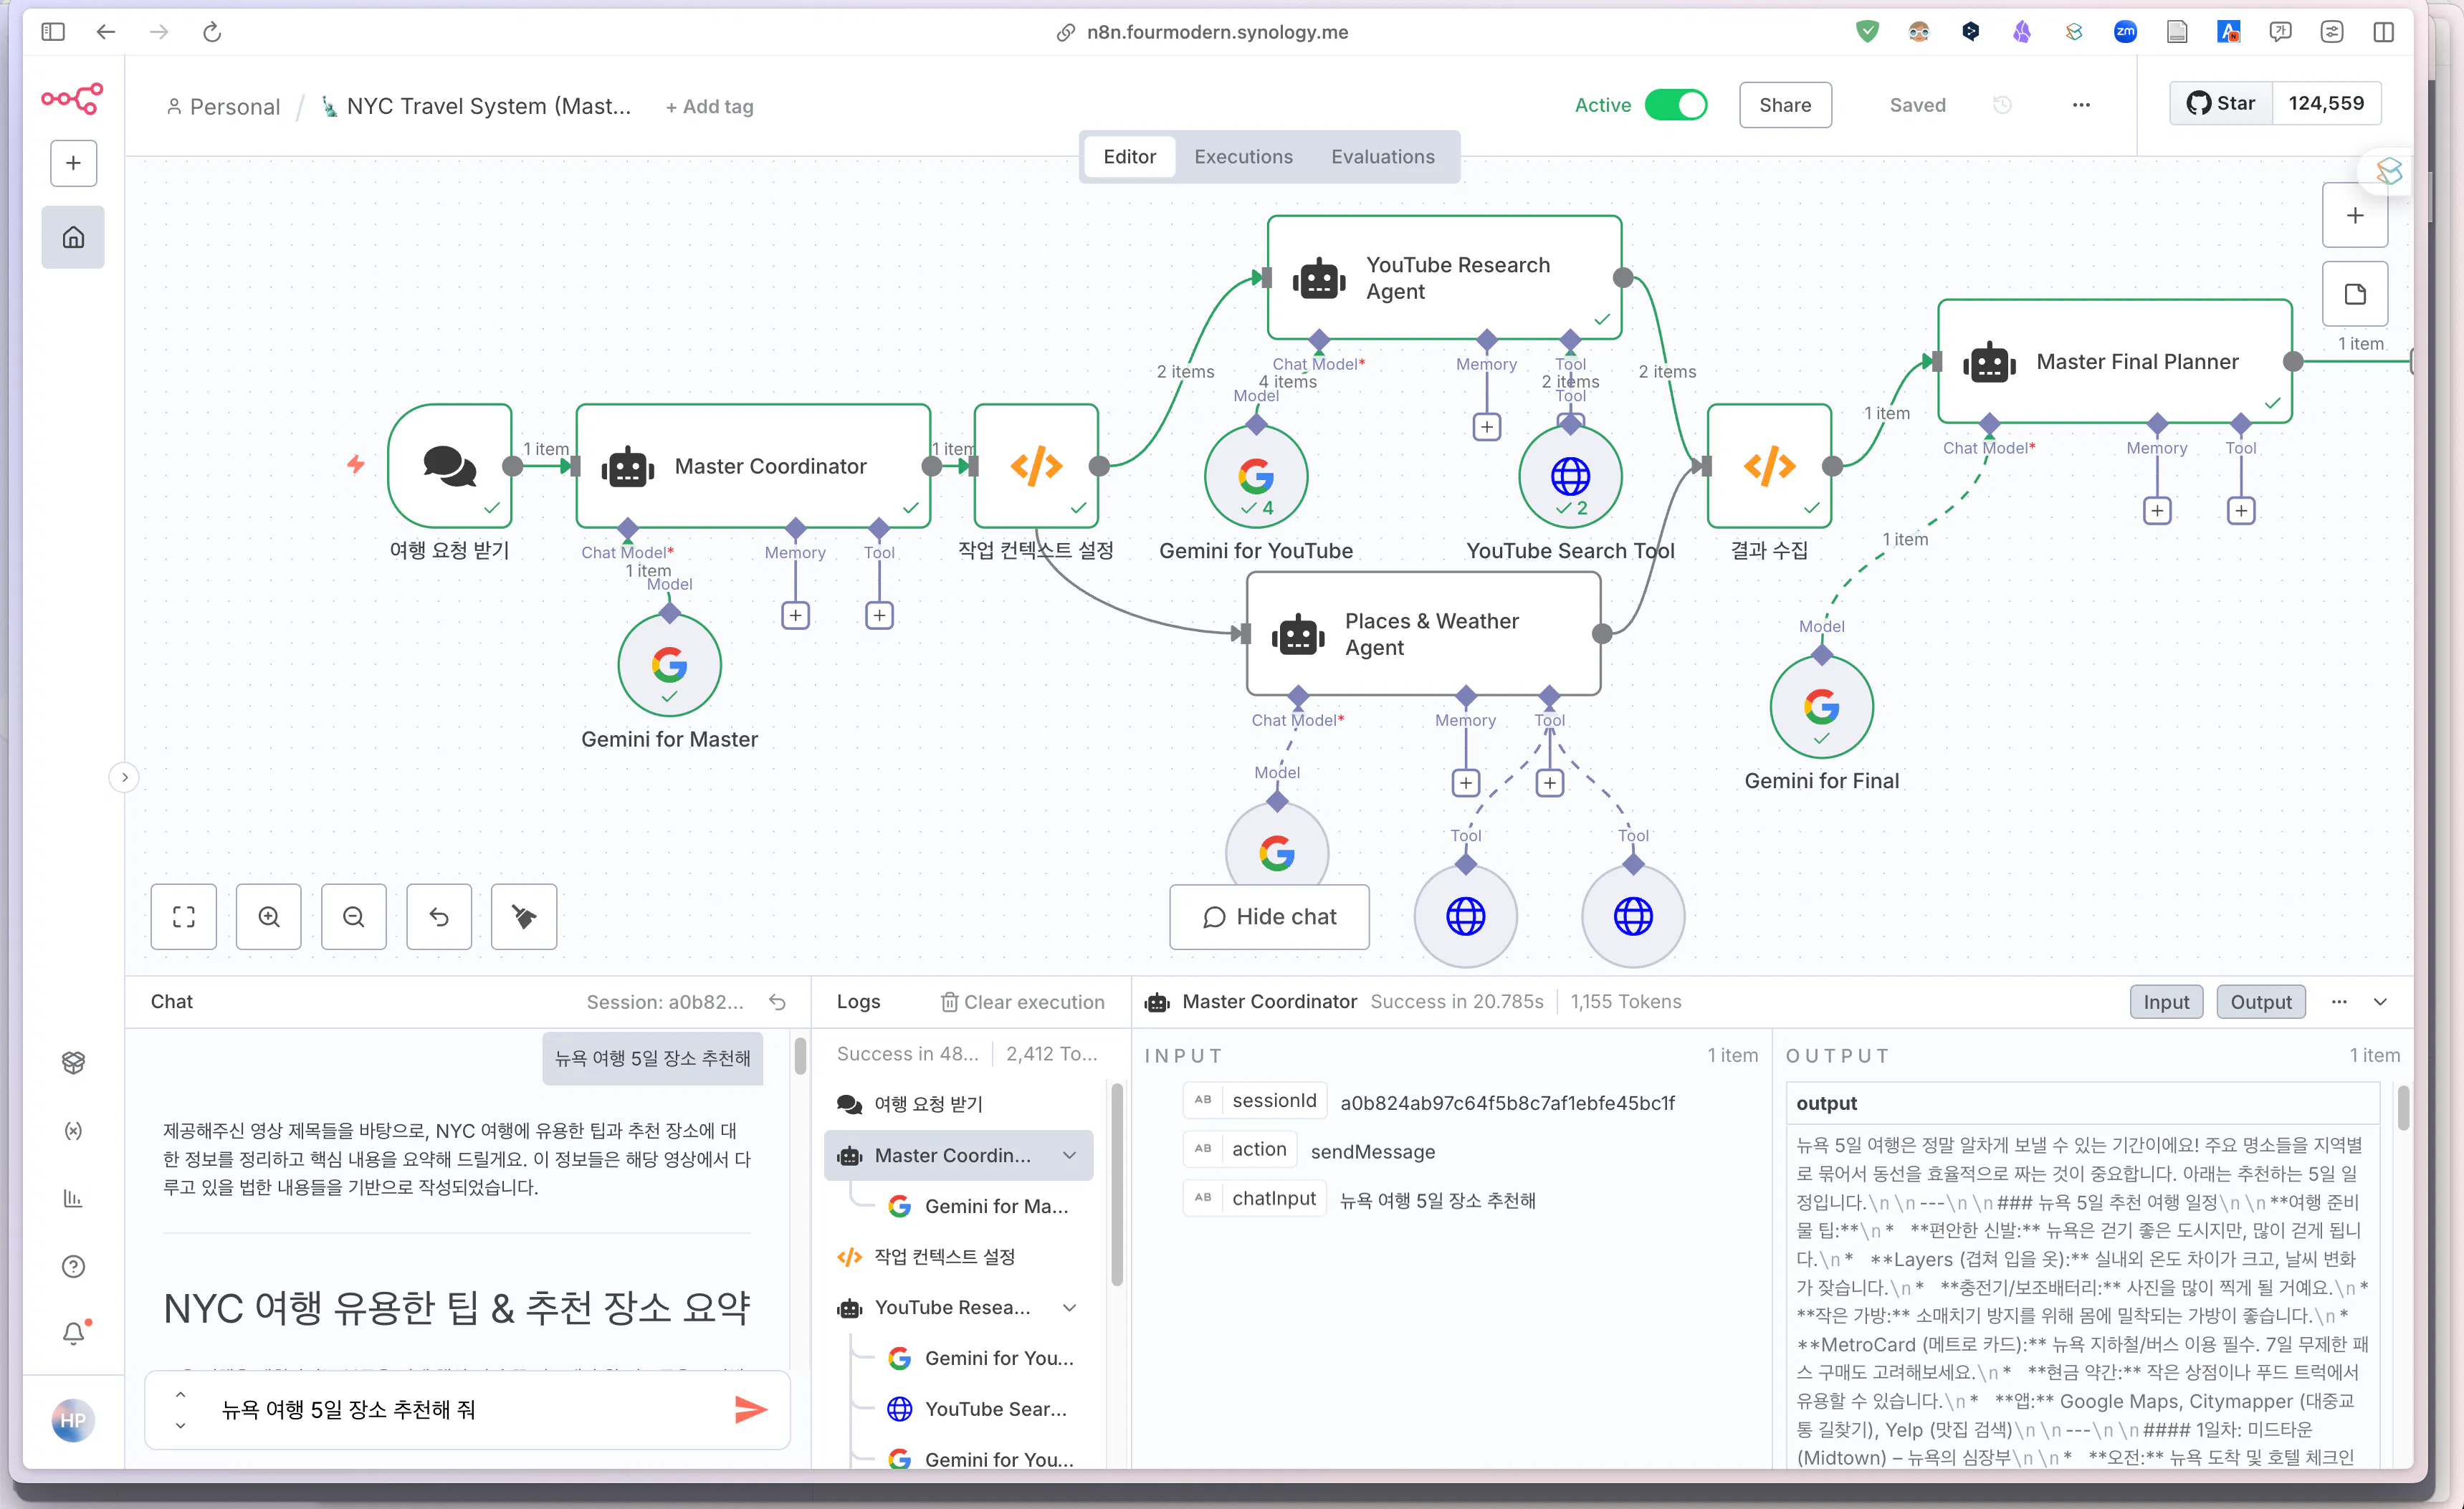Click the tidy up workflow broom icon

pyautogui.click(x=524, y=916)
